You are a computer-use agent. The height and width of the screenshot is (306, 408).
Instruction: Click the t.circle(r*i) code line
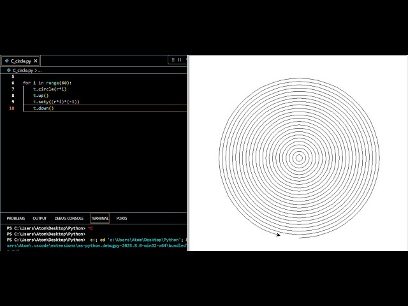coord(50,89)
